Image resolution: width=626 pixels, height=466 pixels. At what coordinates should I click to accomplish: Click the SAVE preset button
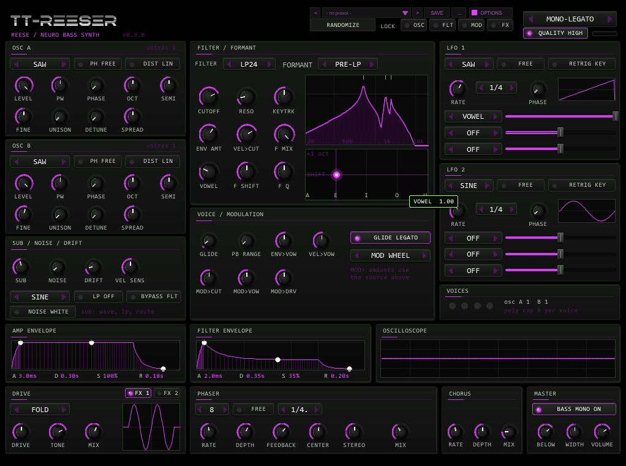[x=437, y=13]
